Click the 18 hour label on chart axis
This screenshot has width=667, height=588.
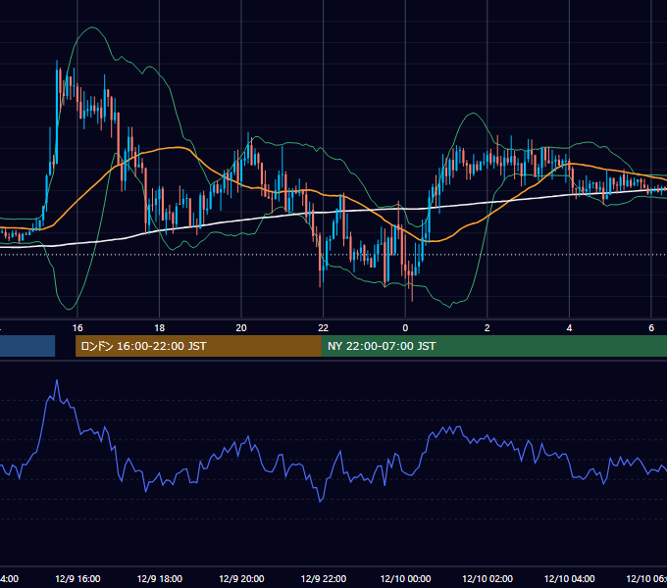point(160,328)
